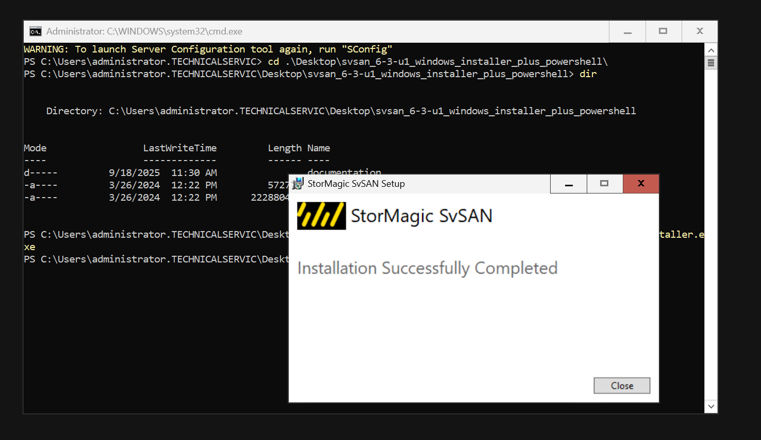761x440 pixels.
Task: Click the cmd.exe icon in title bar
Action: (35, 31)
